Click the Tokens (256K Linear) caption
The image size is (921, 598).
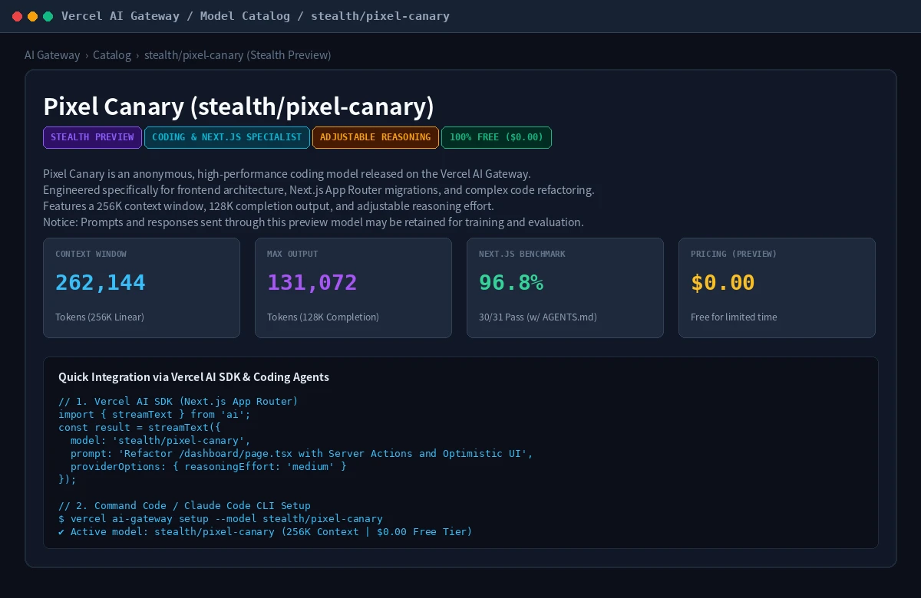100,317
